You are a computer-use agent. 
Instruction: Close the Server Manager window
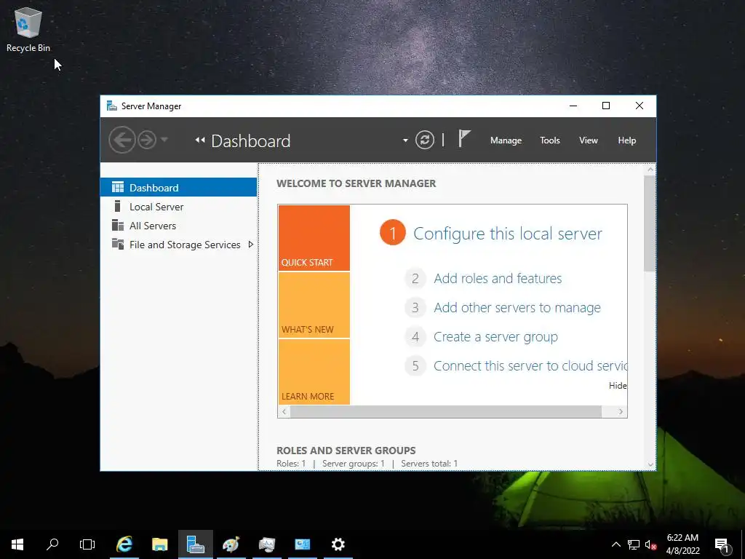pos(640,106)
